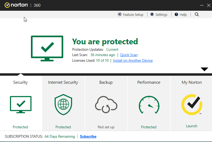Click the Subscribe link in status bar
The image size is (212, 142).
[x=88, y=136]
